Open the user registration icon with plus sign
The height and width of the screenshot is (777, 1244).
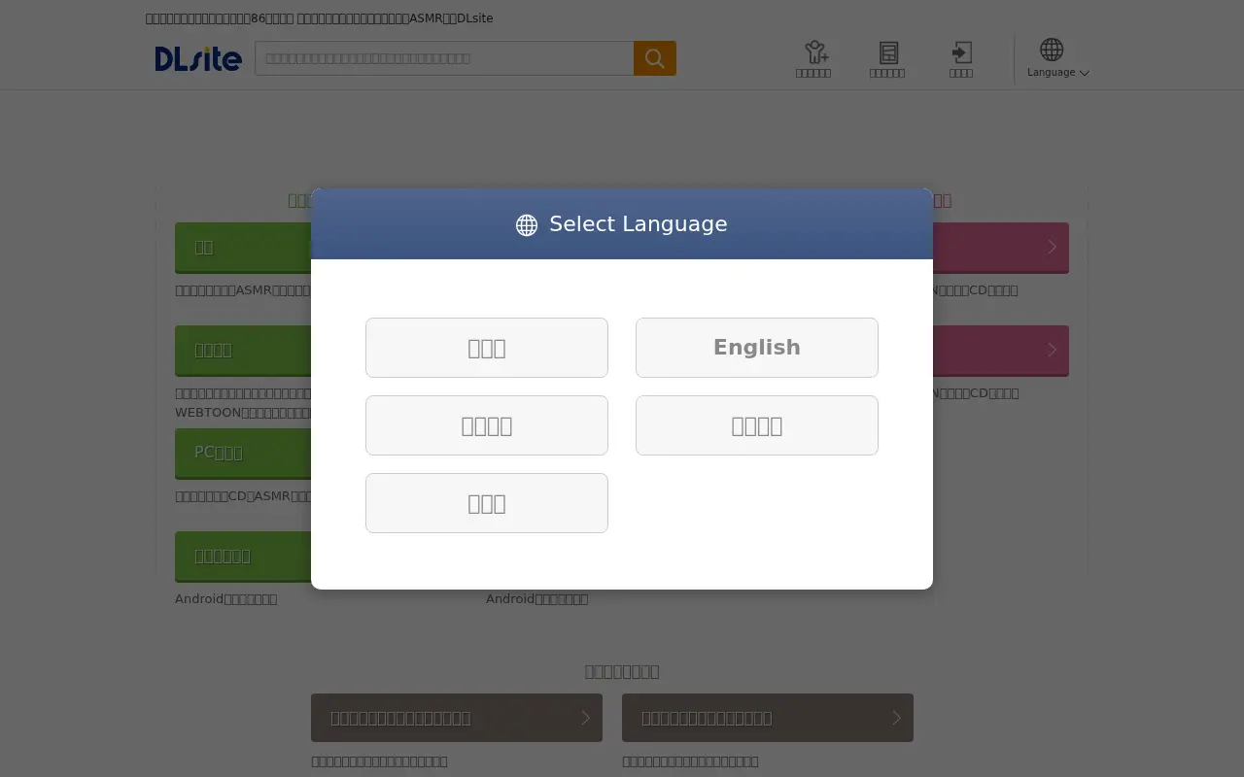(813, 59)
